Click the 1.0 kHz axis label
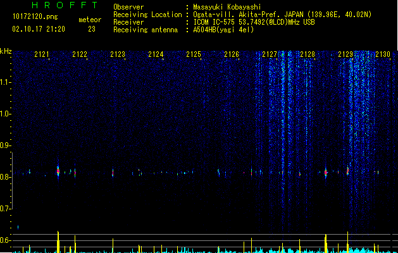The width and height of the screenshot is (398, 253). tap(6, 114)
